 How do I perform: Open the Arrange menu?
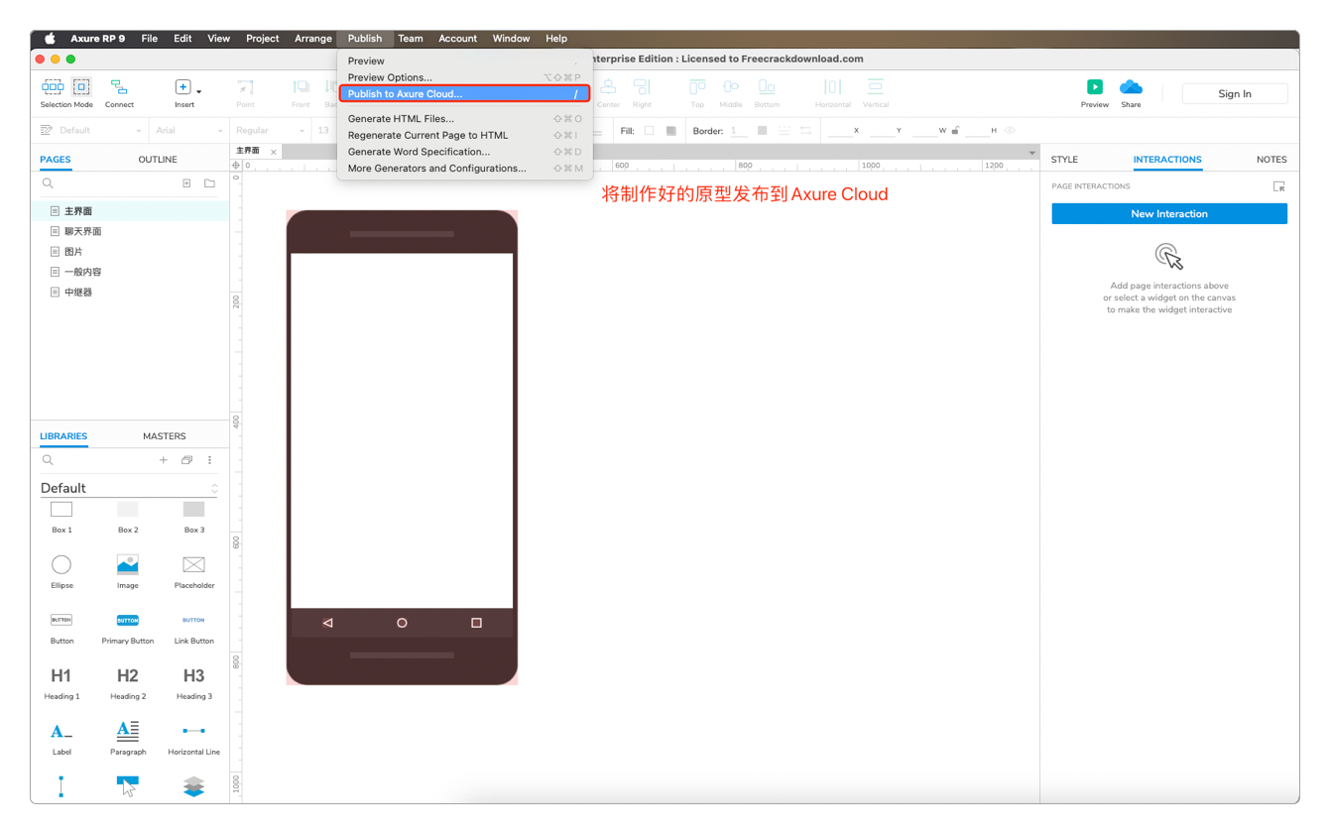point(312,39)
